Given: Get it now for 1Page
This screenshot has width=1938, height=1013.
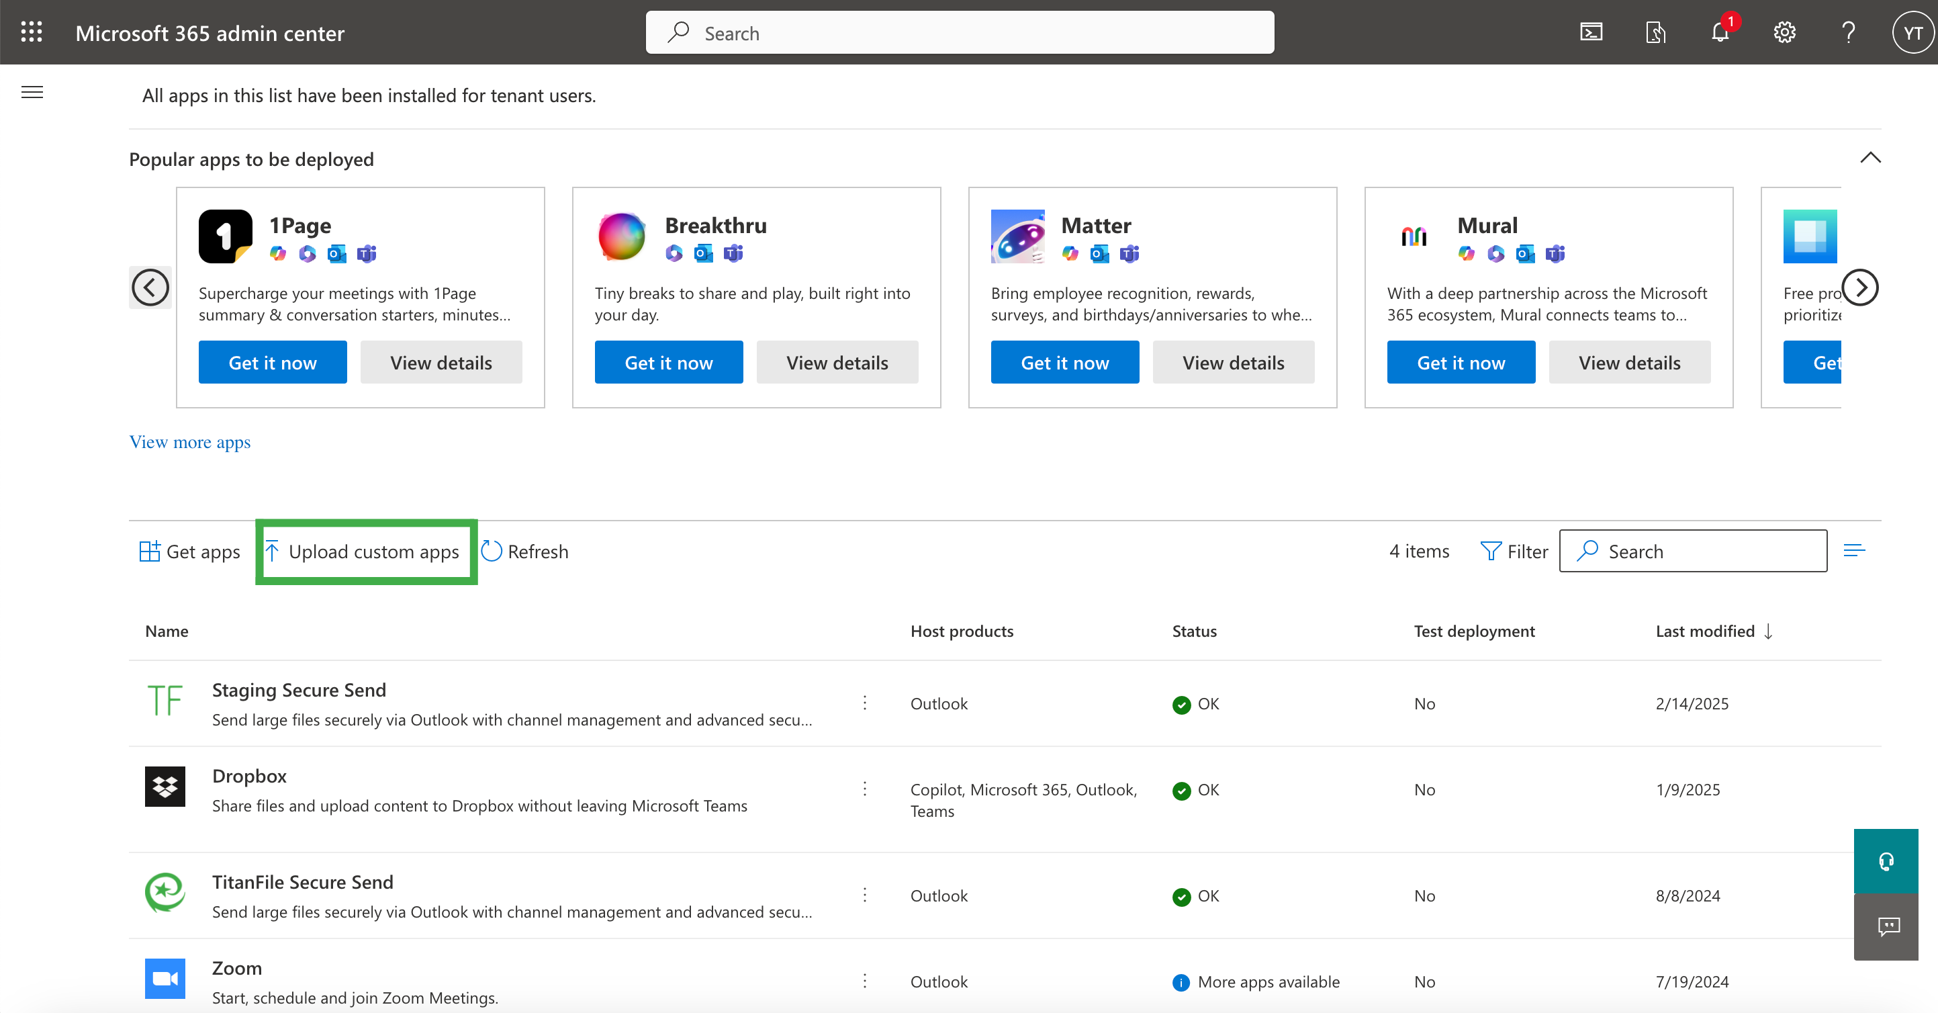Looking at the screenshot, I should (x=273, y=362).
